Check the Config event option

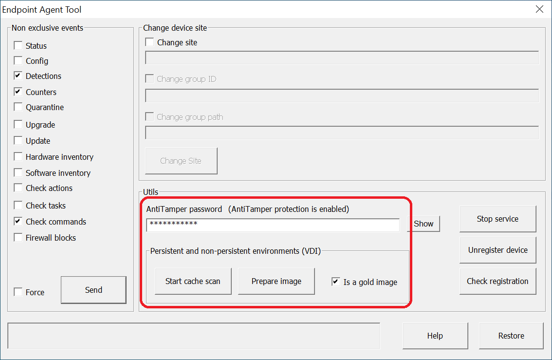(18, 60)
